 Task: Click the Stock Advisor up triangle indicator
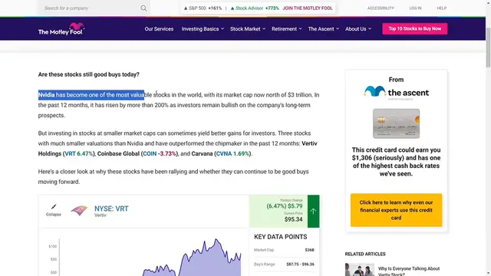click(x=232, y=8)
